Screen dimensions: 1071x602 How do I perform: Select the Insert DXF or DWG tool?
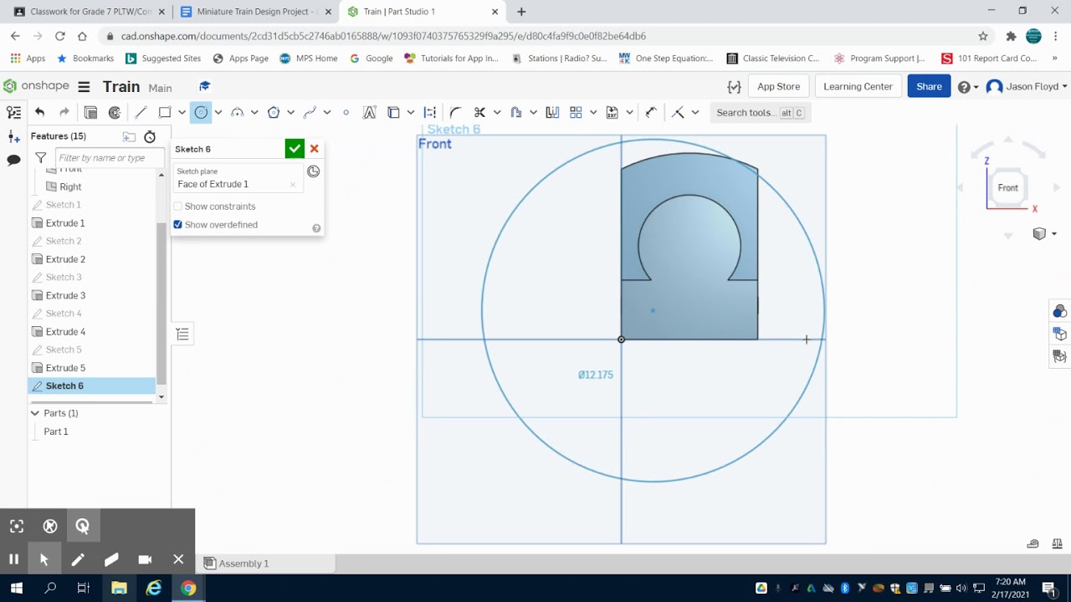click(x=612, y=112)
